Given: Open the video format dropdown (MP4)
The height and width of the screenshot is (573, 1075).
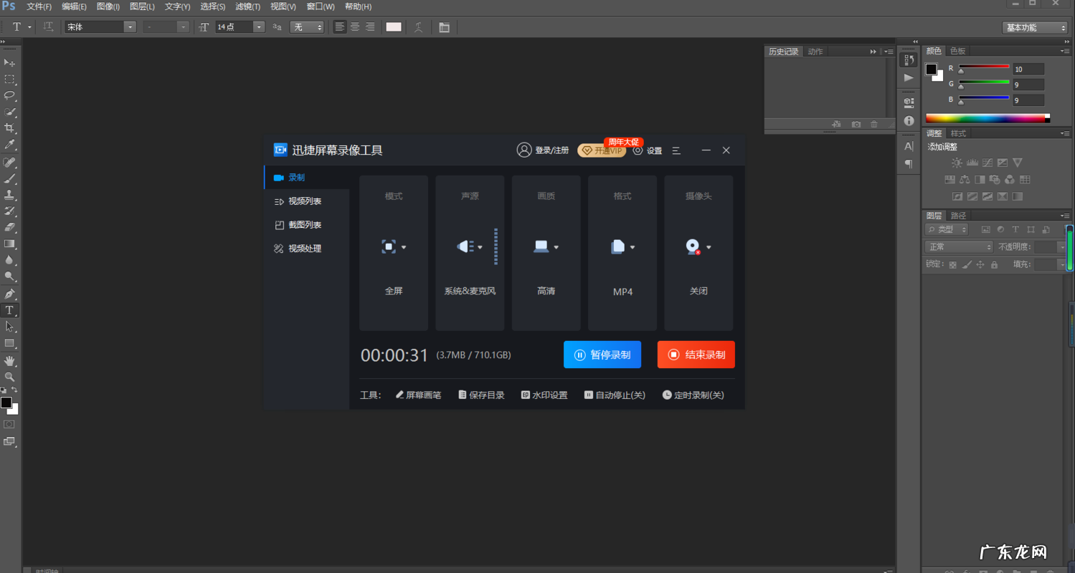Looking at the screenshot, I should (622, 247).
